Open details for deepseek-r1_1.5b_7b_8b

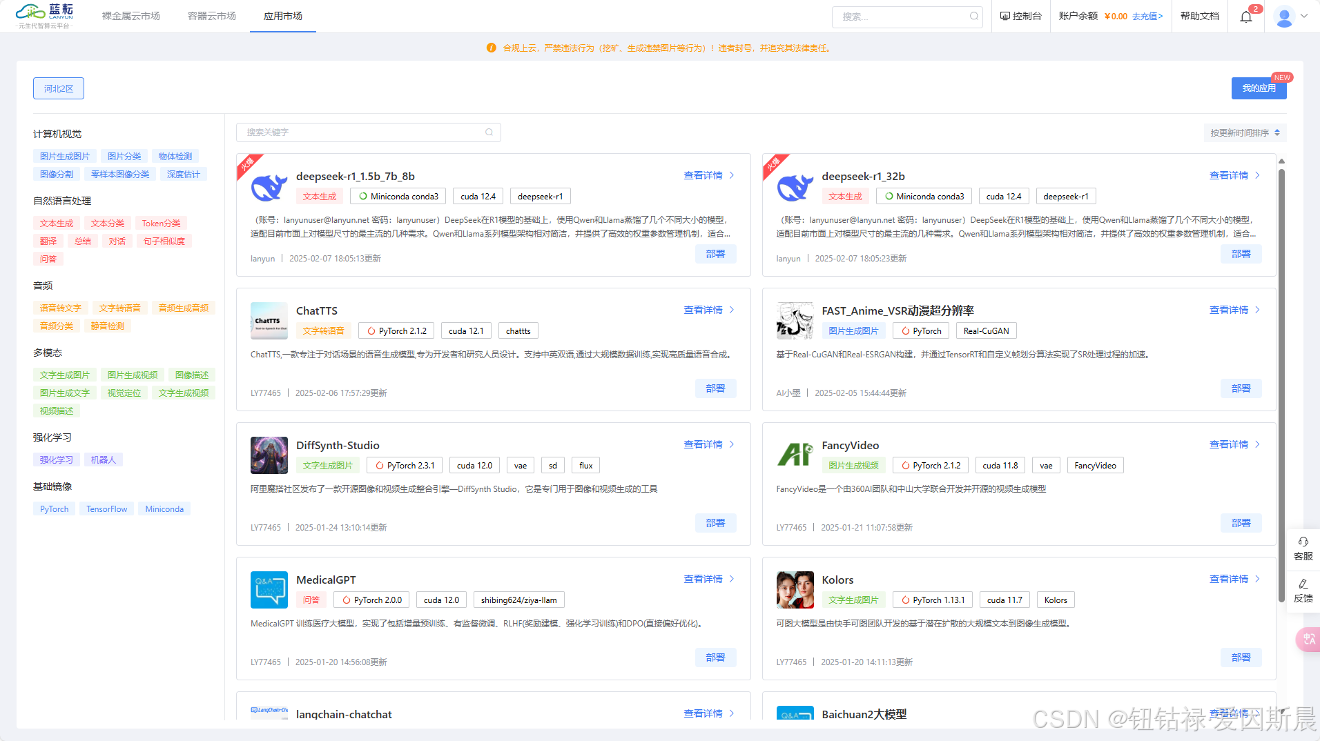click(x=709, y=175)
